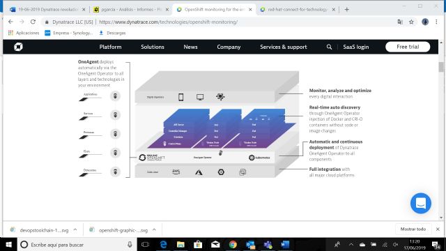Show hidden system tray icons
446x251 pixels.
[351, 245]
